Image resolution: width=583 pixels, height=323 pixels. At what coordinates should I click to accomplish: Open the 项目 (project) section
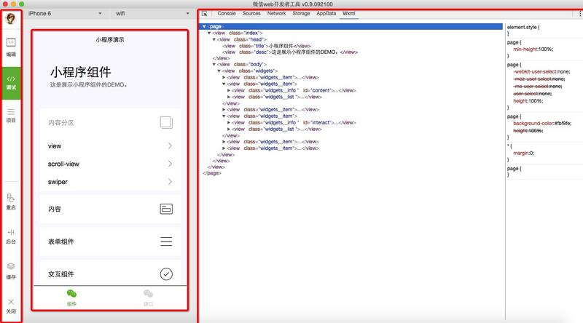point(11,115)
